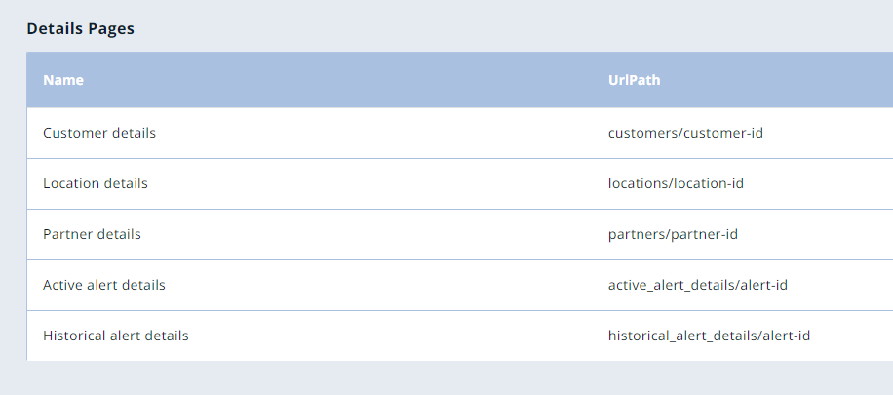
Task: Select the Location details row name
Action: tap(96, 183)
